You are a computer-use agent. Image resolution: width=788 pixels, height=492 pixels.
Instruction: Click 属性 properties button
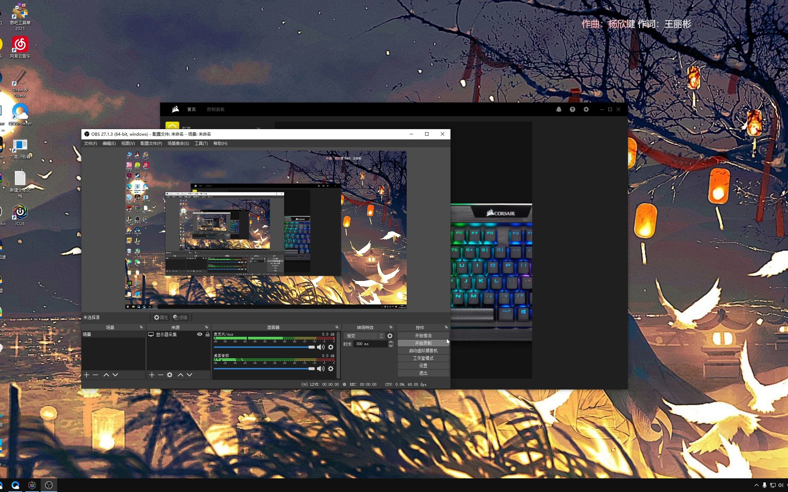pyautogui.click(x=161, y=317)
